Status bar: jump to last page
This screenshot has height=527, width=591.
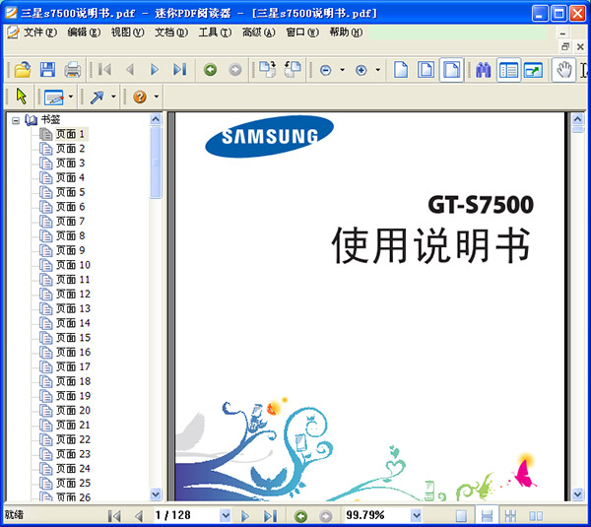270,516
